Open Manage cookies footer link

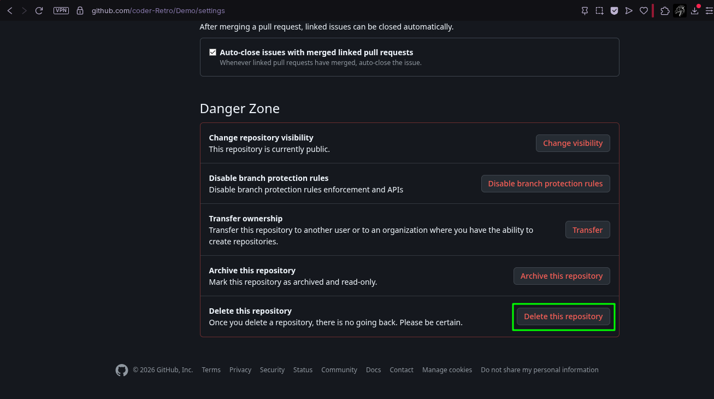click(x=447, y=370)
